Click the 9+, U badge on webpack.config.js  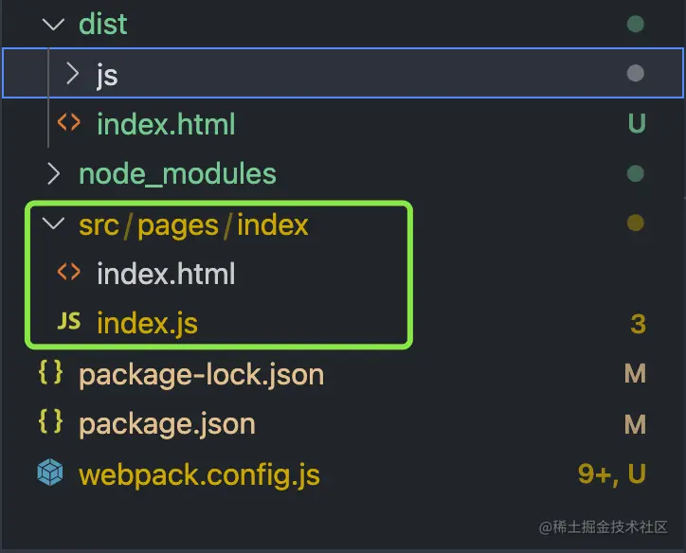point(611,473)
